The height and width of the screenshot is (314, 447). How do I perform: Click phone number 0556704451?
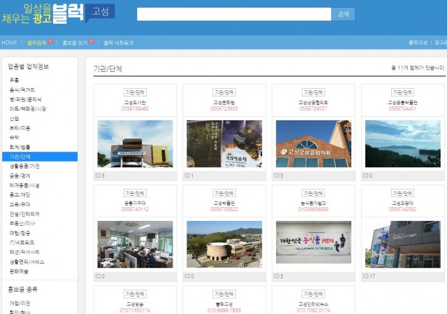tap(402, 108)
